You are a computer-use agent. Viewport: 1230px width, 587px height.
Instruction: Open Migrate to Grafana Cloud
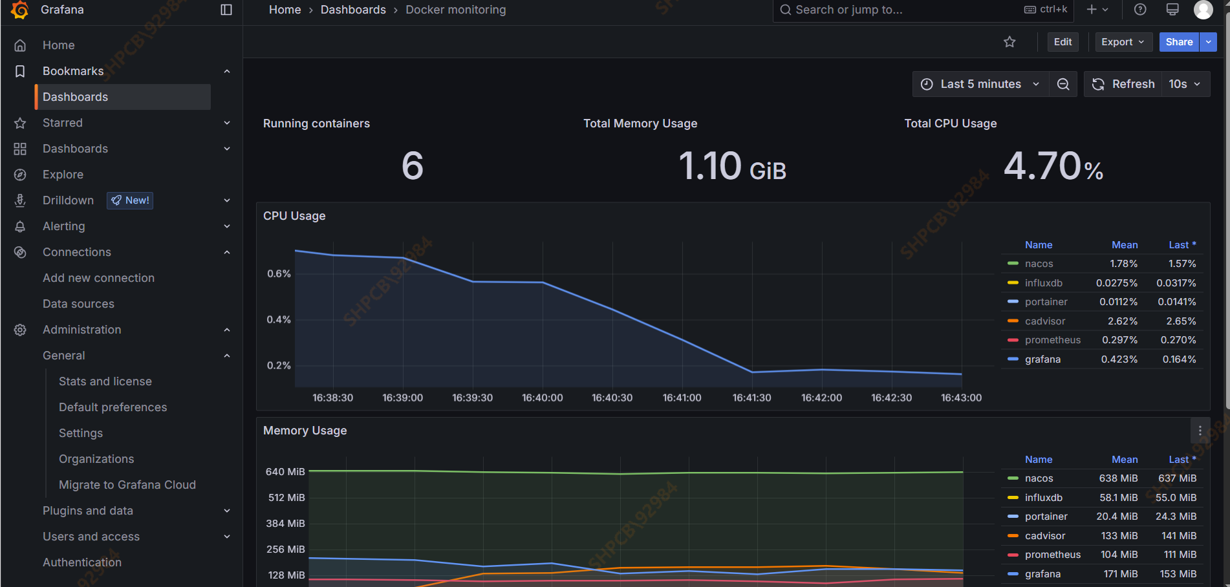click(x=127, y=485)
